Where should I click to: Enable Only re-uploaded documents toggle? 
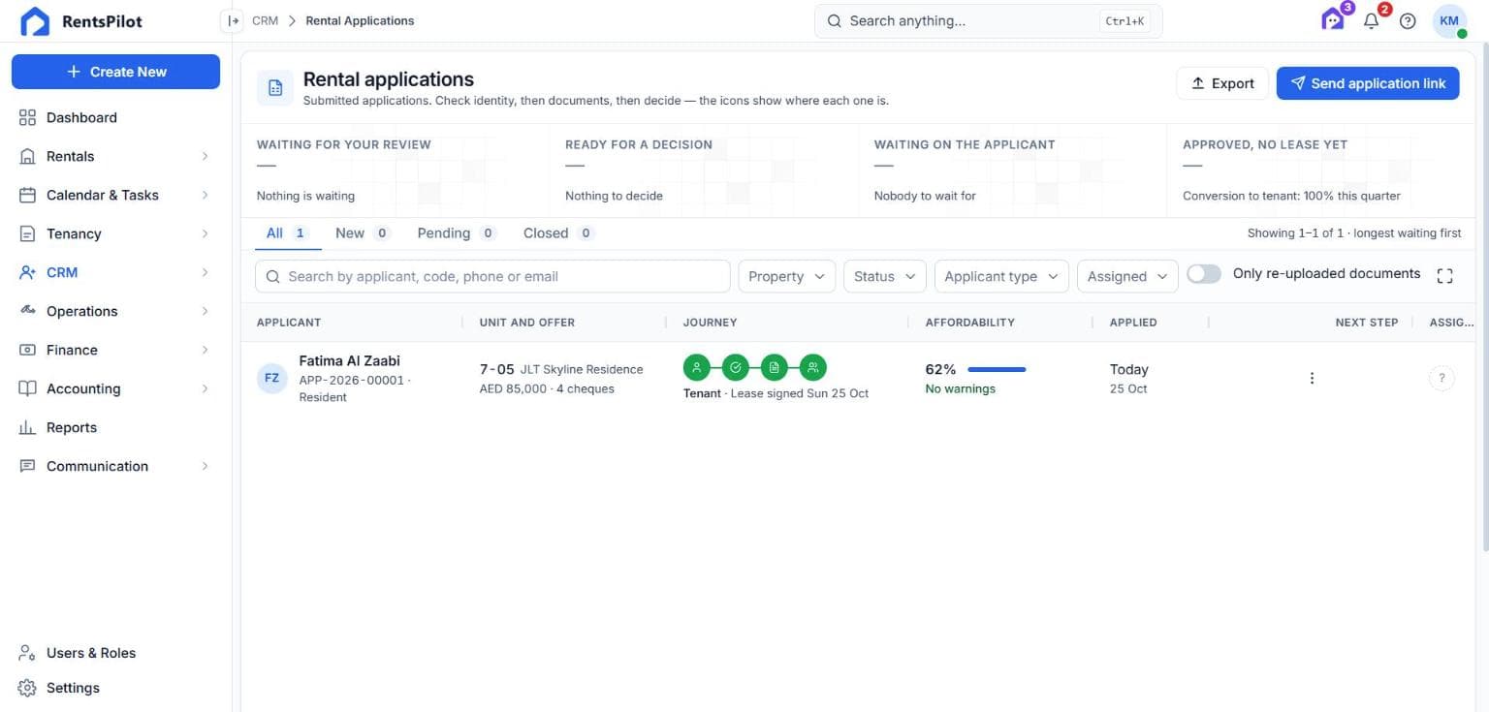pos(1204,274)
